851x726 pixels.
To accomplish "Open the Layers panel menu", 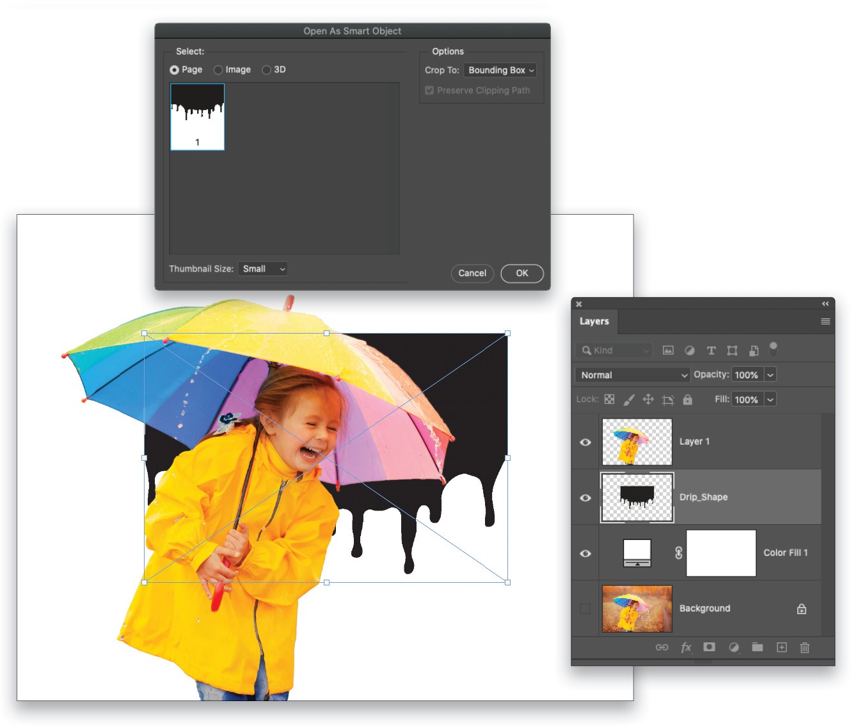I will coord(825,321).
